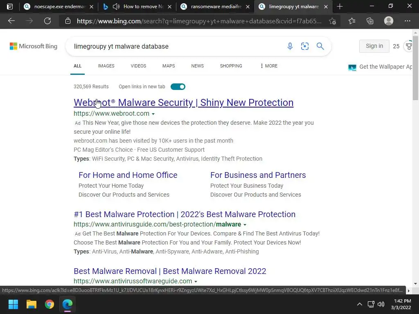The height and width of the screenshot is (314, 419).
Task: Open the MORE search categories menu
Action: click(269, 66)
